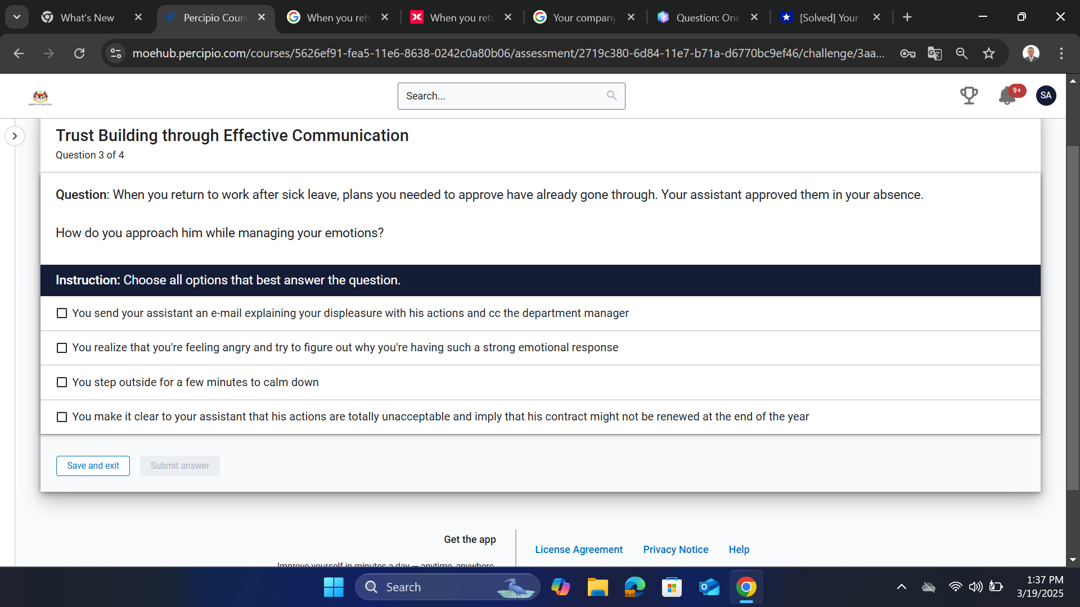The width and height of the screenshot is (1080, 607).
Task: Switch to the Question: One tab
Action: tap(707, 17)
